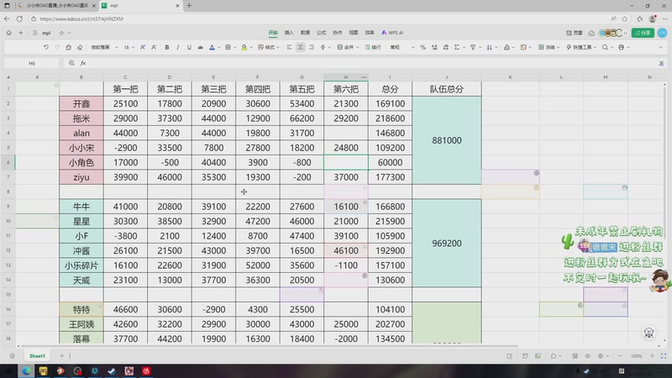Viewport: 672px width, 378px height.
Task: Expand the 样式 styles dropdown
Action: click(x=269, y=47)
